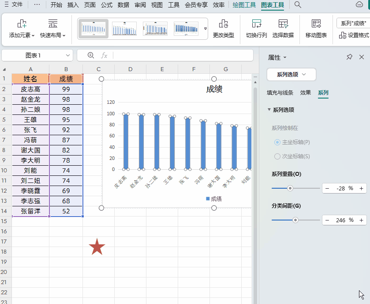This screenshot has height=304, width=370.
Task: Open the 数据 tab
Action: click(x=123, y=5)
